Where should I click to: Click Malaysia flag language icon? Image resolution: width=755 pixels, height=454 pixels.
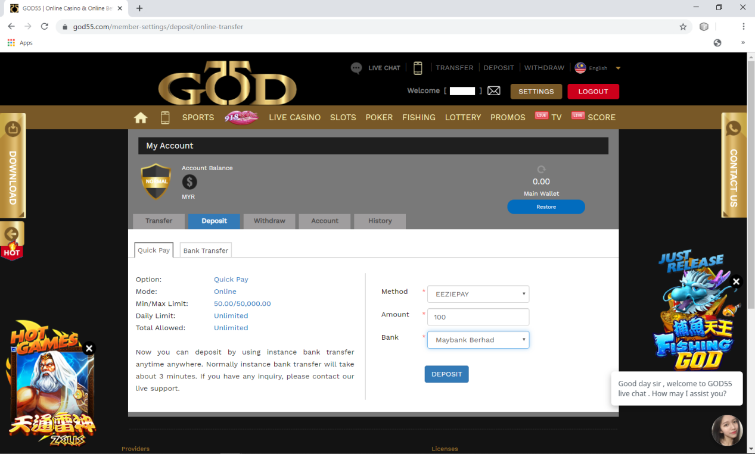coord(580,68)
